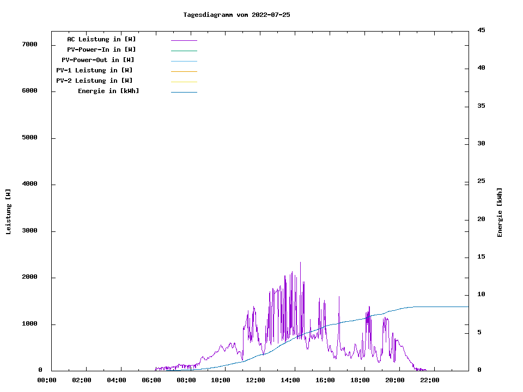Click the left axis label 'Leistung [W]'
523x392 pixels.
tap(8, 212)
